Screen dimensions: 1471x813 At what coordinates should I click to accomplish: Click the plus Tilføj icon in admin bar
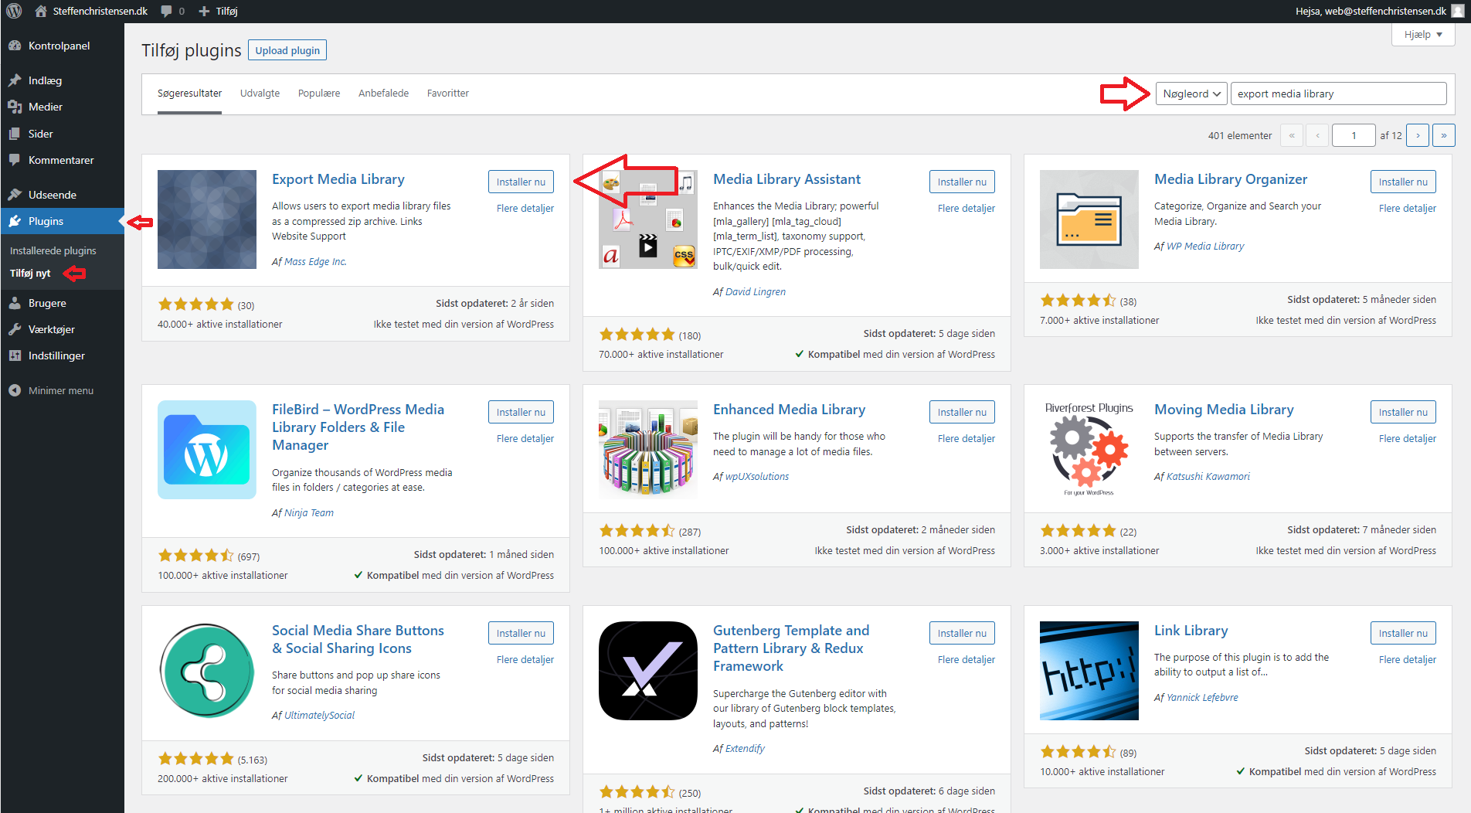tap(204, 11)
